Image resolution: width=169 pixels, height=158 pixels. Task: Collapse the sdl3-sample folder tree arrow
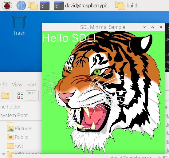pyautogui.click(x=4, y=154)
